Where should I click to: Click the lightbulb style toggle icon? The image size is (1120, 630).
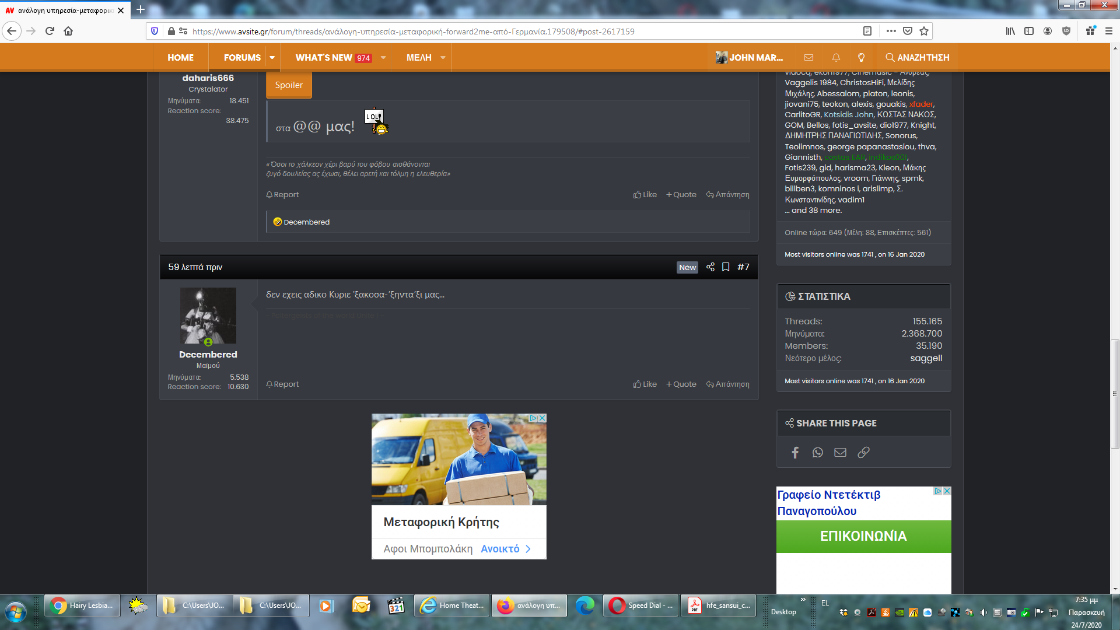861,58
